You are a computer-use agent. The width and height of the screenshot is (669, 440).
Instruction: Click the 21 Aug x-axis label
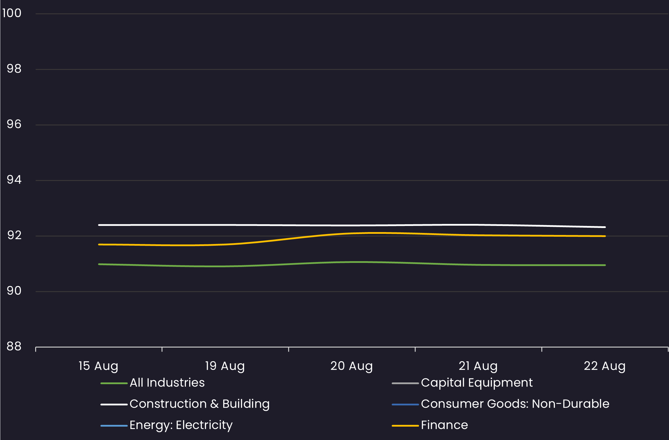click(478, 366)
